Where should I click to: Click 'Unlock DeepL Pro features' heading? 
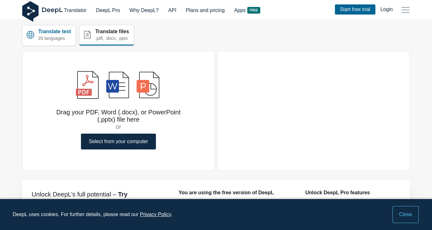point(337,193)
